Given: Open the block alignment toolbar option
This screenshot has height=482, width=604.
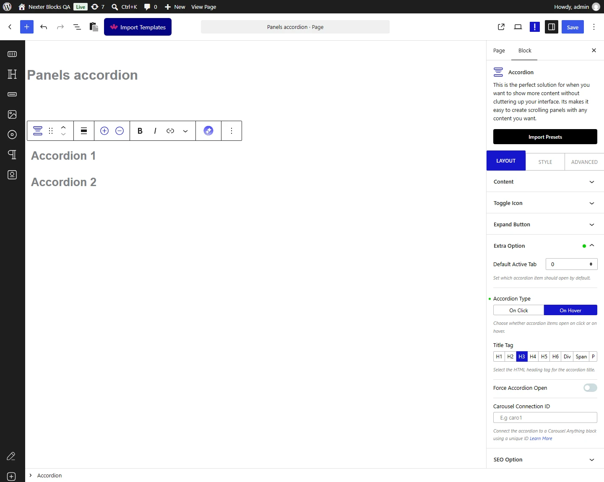Looking at the screenshot, I should pos(84,131).
